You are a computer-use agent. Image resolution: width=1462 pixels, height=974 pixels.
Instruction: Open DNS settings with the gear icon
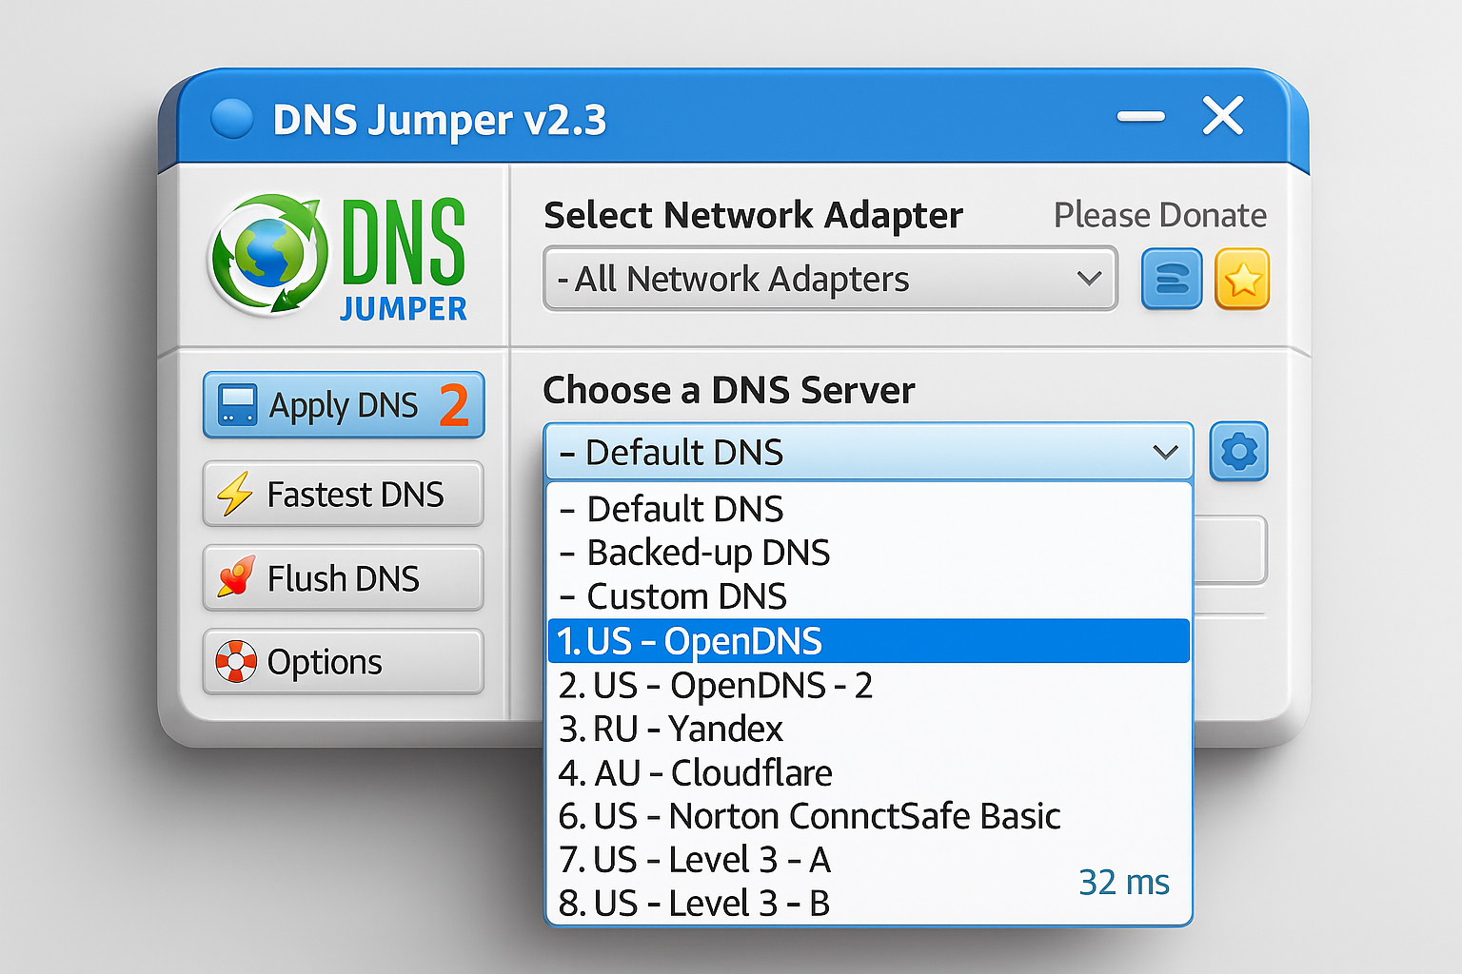point(1238,452)
